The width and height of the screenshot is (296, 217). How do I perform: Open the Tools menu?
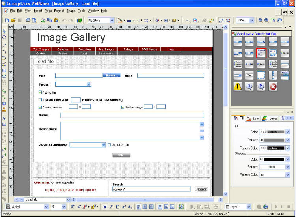82,11
